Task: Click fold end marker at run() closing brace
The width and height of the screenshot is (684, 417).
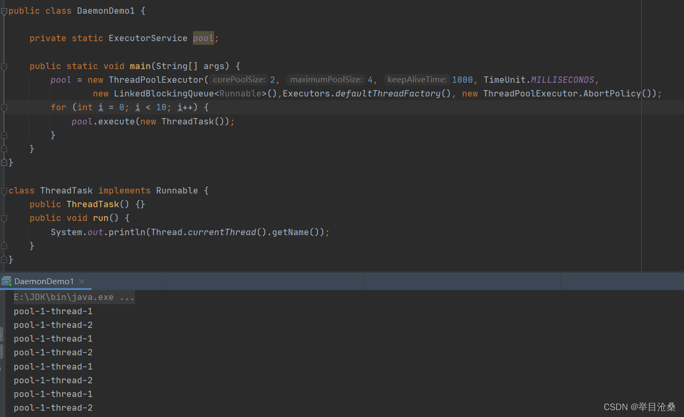Action: (4, 246)
